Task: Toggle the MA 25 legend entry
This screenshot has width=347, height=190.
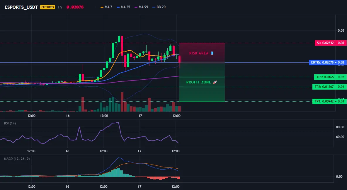Action: (x=123, y=7)
